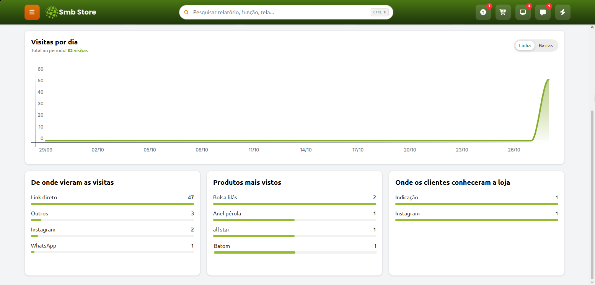Open the shopping cart icon
Image resolution: width=595 pixels, height=285 pixels.
tap(503, 12)
